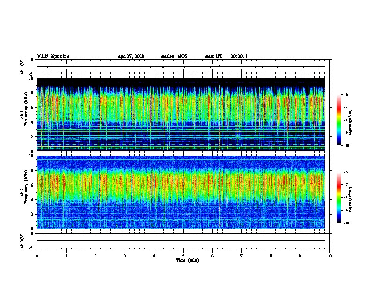The height and width of the screenshot is (287, 371).
Task: Click time axis tick label "3"
Action: (125, 256)
